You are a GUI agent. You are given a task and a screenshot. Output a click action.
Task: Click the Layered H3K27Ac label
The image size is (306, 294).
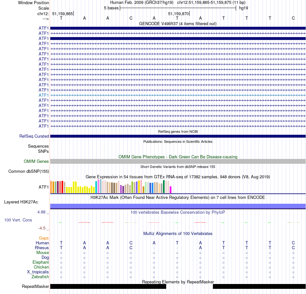click(x=21, y=202)
